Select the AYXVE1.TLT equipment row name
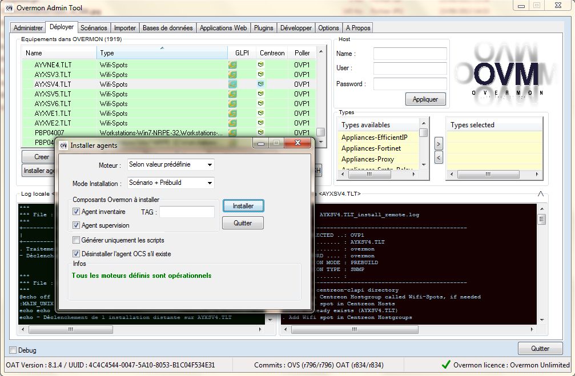 (x=53, y=113)
